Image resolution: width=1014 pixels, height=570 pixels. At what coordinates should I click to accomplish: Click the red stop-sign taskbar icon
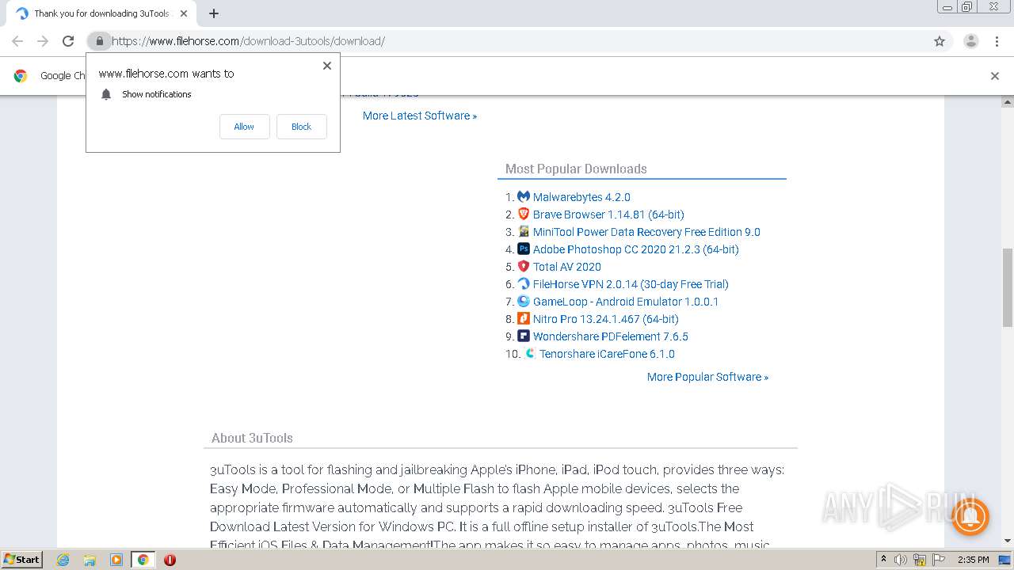coord(170,560)
